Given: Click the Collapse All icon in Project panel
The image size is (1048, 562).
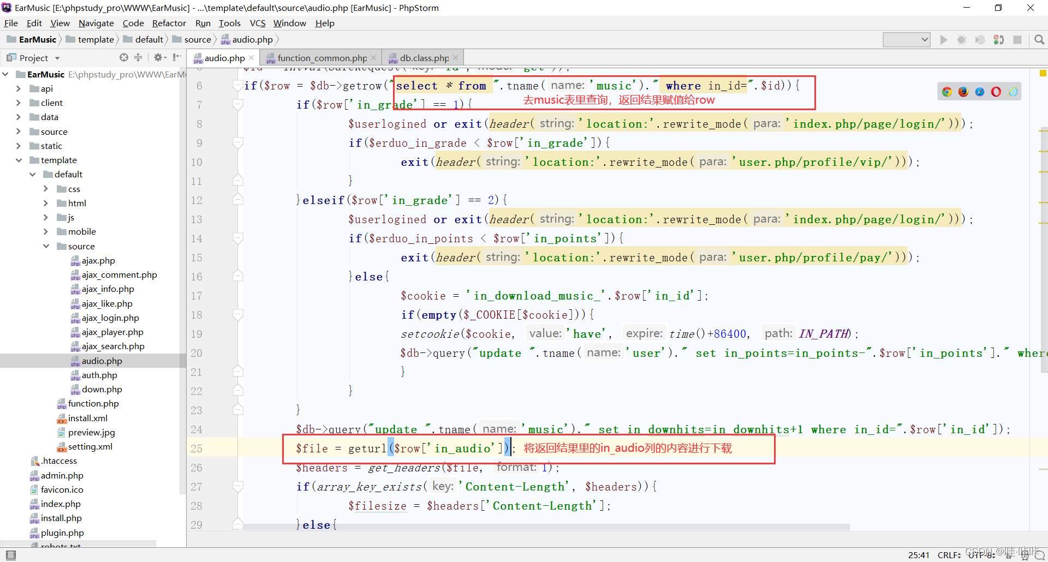Looking at the screenshot, I should tap(138, 57).
